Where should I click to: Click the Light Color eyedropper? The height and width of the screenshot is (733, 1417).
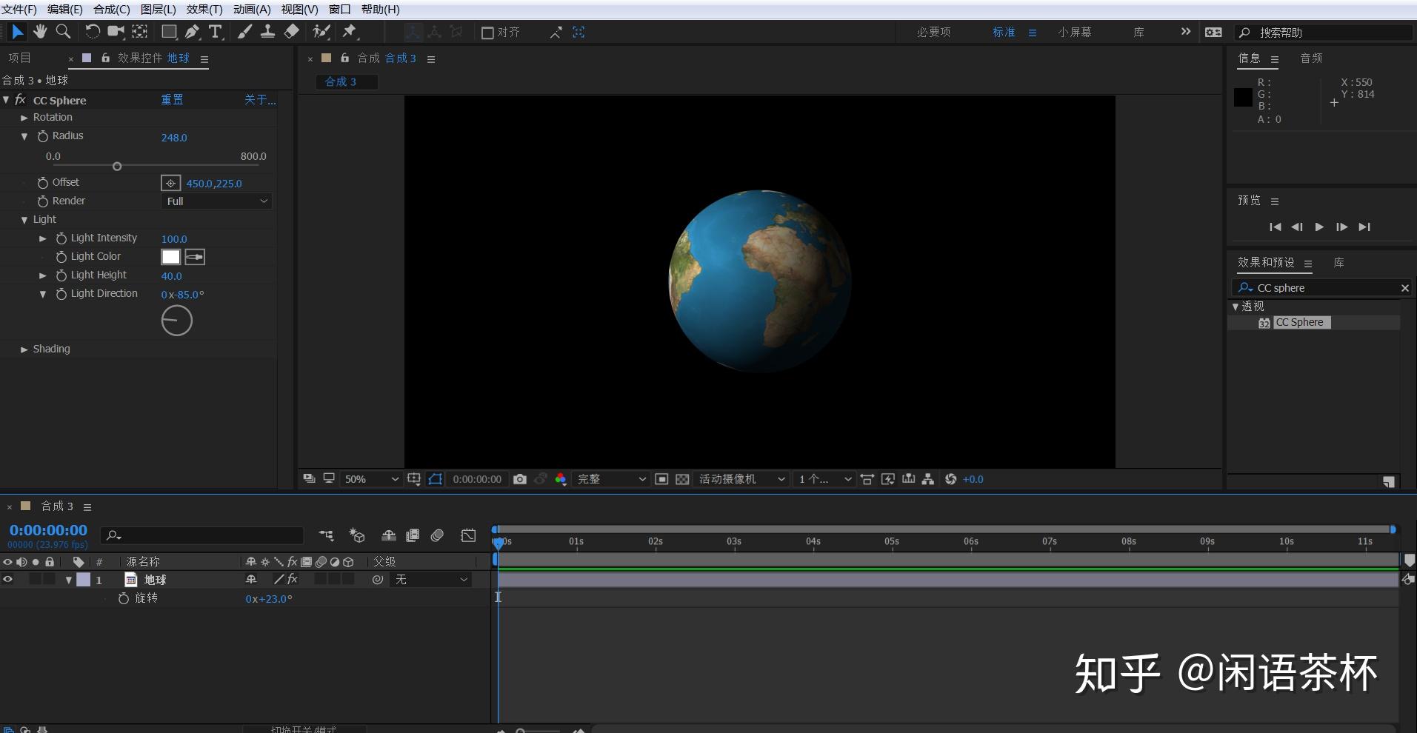pos(195,257)
